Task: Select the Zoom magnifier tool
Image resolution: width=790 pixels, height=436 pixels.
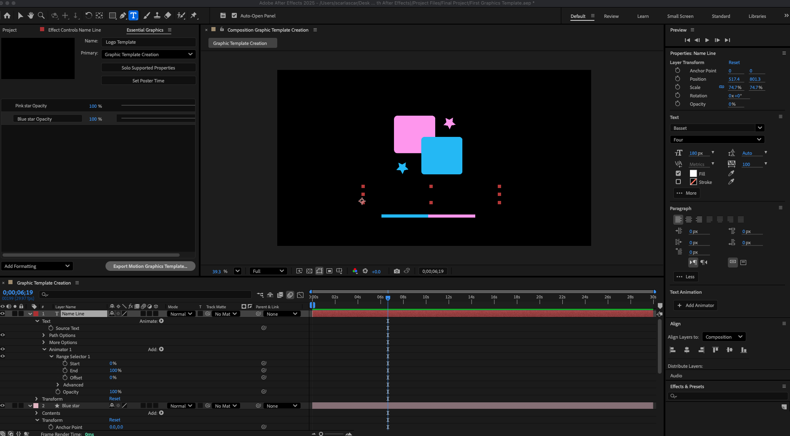Action: click(41, 16)
